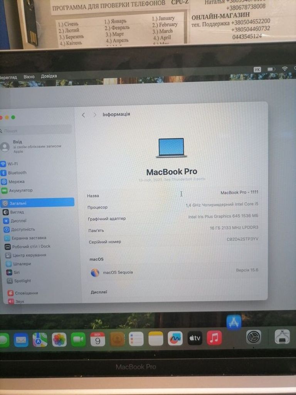The width and height of the screenshot is (296, 395).
Task: Open the macOS Sequoia row
Action: pyautogui.click(x=174, y=272)
